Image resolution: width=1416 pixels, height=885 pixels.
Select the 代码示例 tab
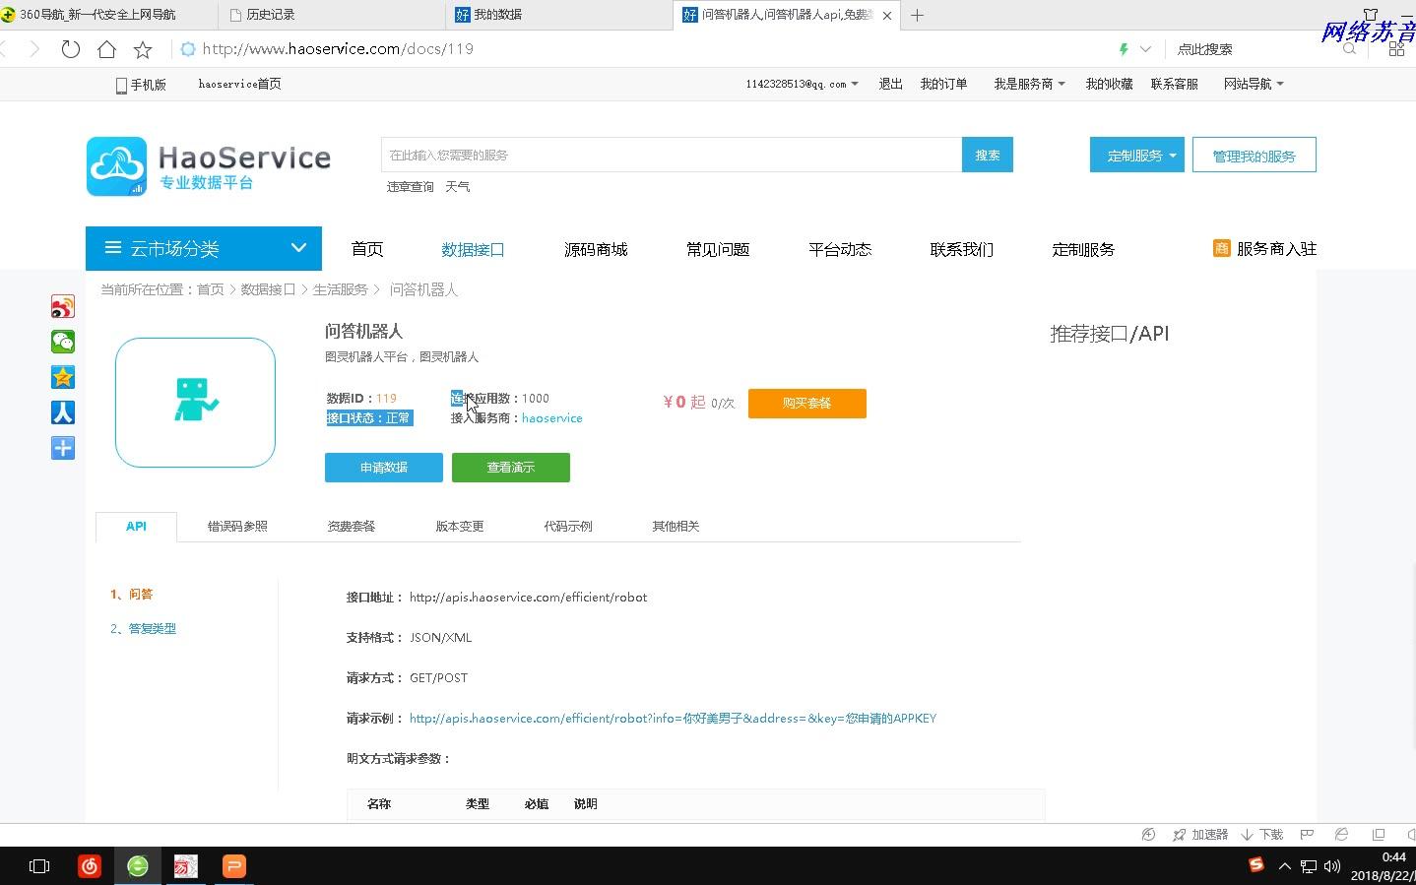coord(568,526)
